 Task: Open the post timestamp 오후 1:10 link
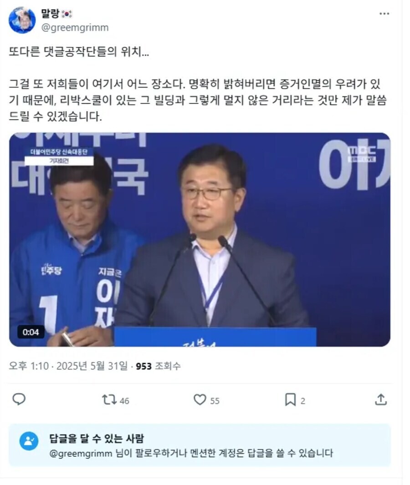[68, 366]
